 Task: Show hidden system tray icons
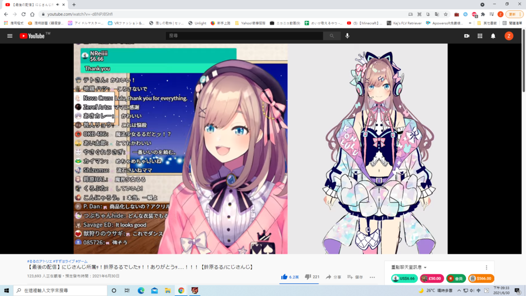point(459,290)
